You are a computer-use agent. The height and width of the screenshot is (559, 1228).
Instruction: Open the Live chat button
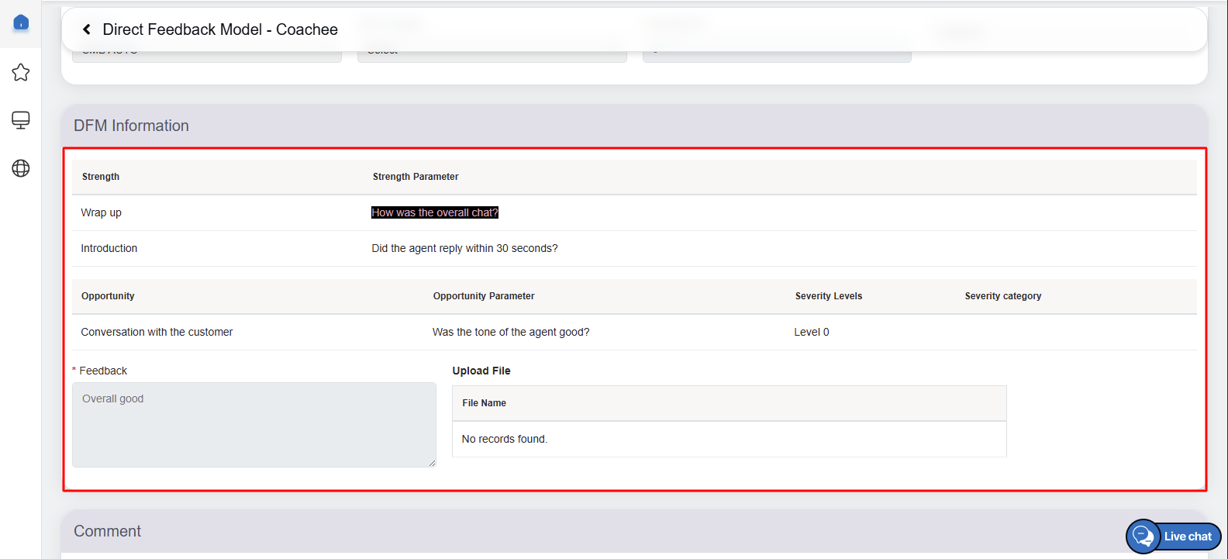point(1174,536)
